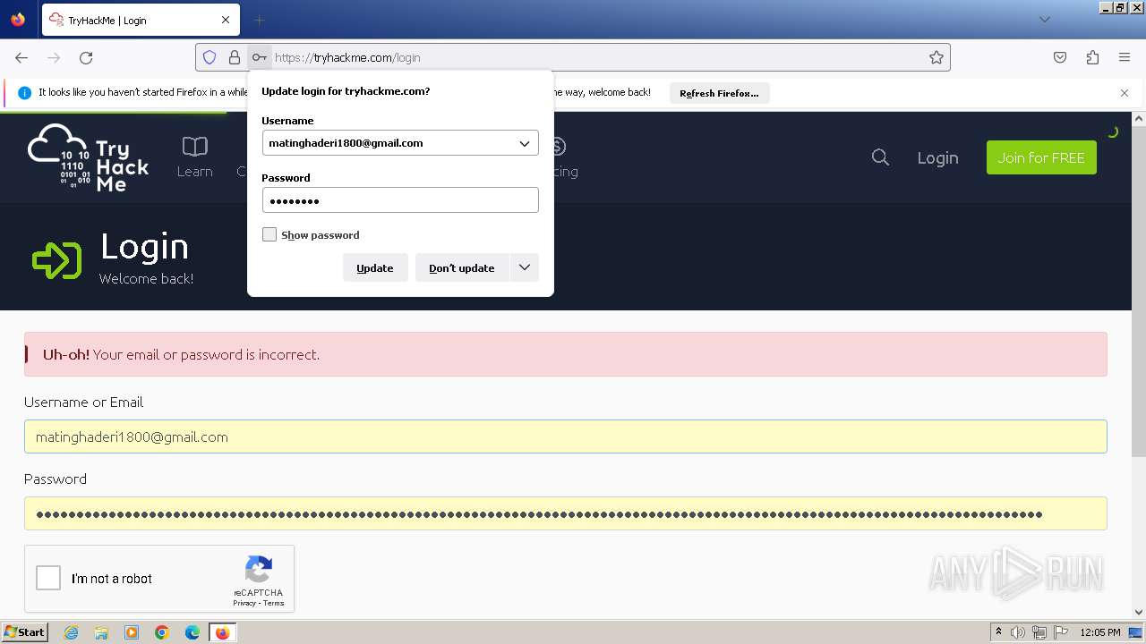Viewport: 1146px width, 644px height.
Task: Click the site search magnifier icon
Action: (x=880, y=157)
